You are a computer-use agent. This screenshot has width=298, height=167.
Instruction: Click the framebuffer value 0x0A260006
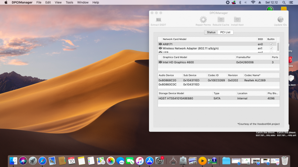(x=245, y=62)
